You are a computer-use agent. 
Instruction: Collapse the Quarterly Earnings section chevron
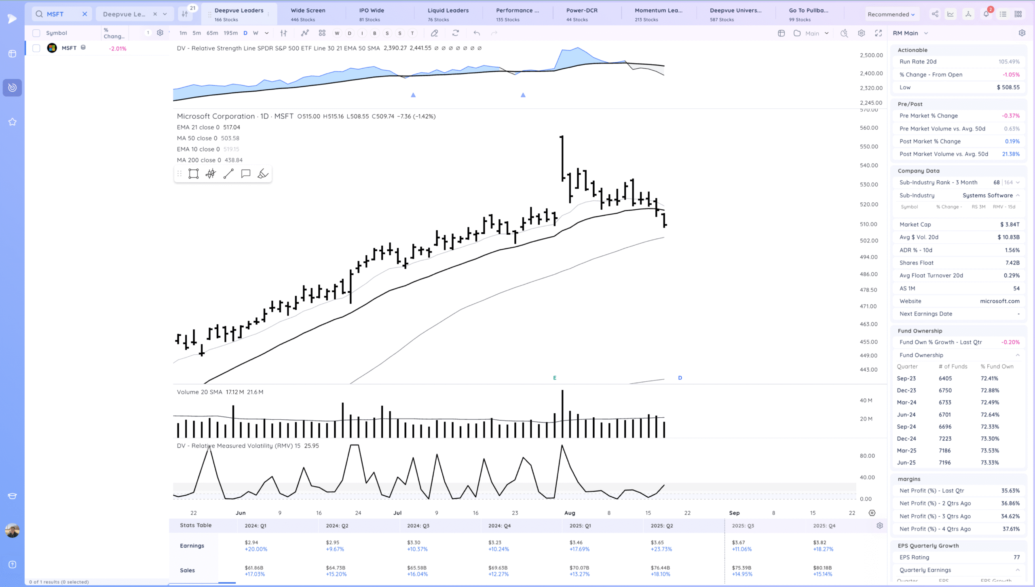tap(1018, 570)
